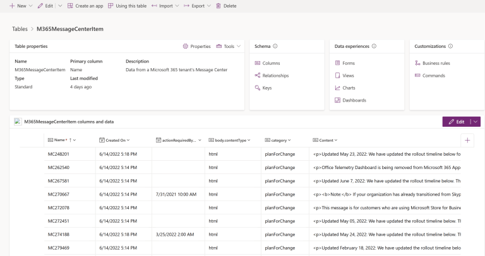The height and width of the screenshot is (256, 485).
Task: Expand the purple Edit button chevron
Action: click(476, 122)
